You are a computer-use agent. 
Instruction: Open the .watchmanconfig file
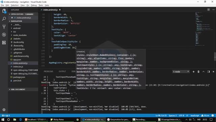pos(21,56)
